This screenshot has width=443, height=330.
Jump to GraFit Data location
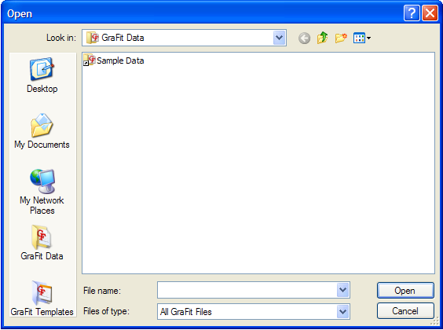42,243
